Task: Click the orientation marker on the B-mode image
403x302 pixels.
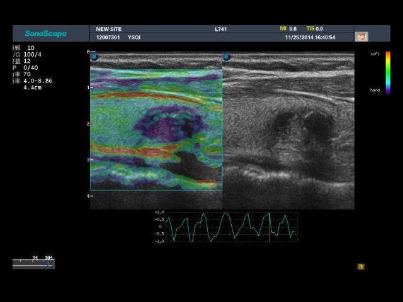Action: (225, 57)
